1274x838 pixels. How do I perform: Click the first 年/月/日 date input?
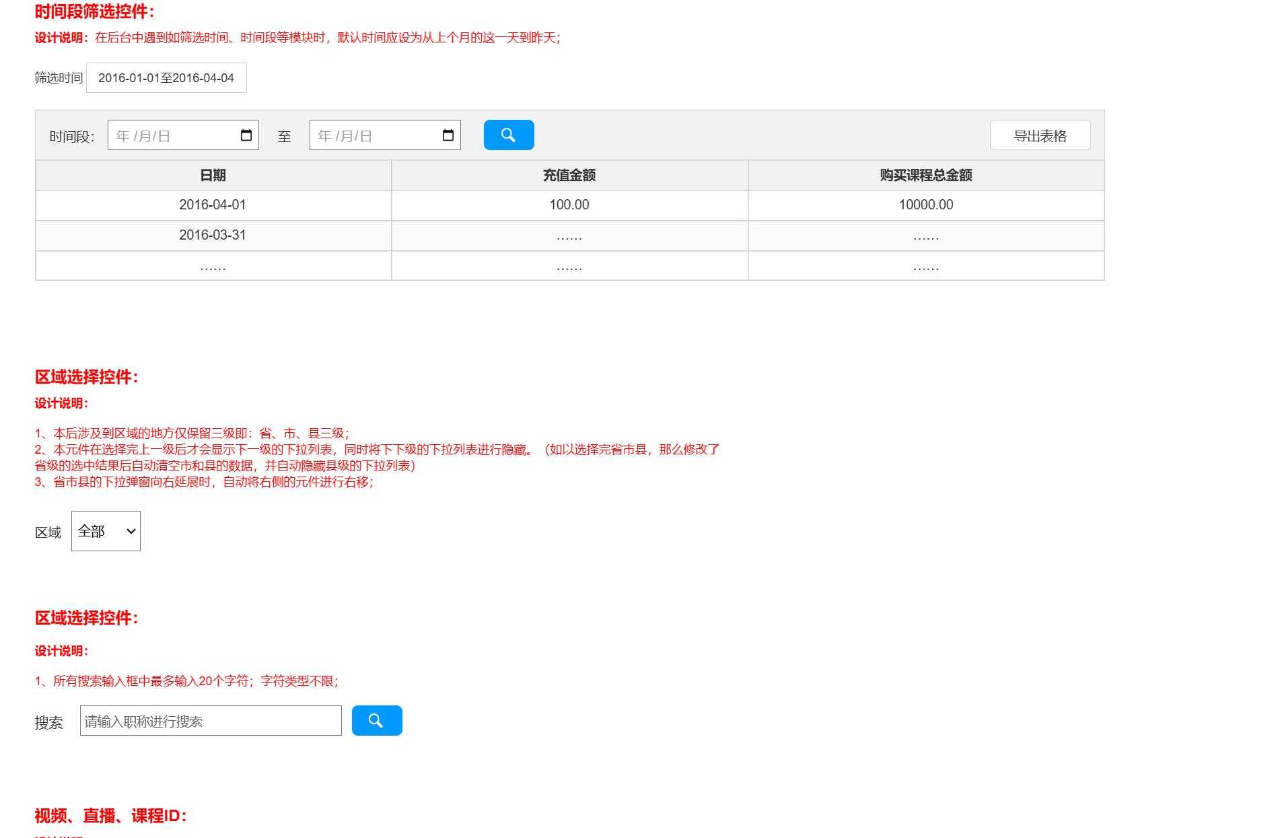[x=175, y=135]
